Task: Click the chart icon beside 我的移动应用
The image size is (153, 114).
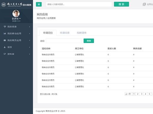Action: click(5, 34)
